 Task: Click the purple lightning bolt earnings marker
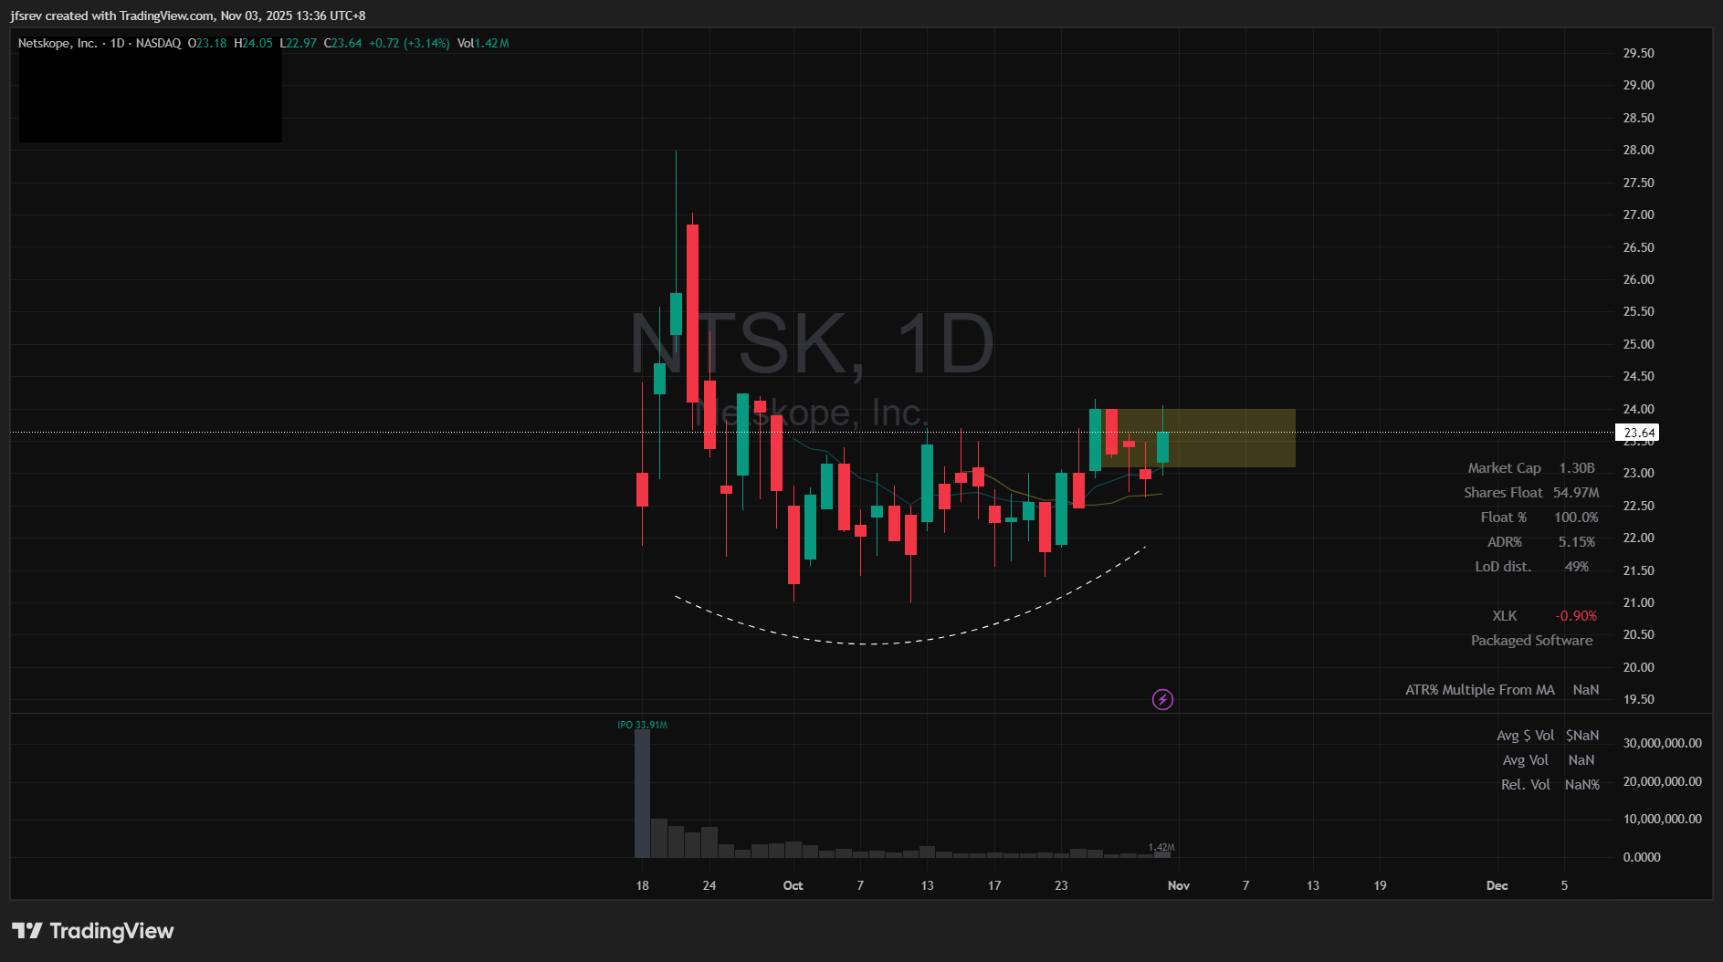click(x=1162, y=700)
